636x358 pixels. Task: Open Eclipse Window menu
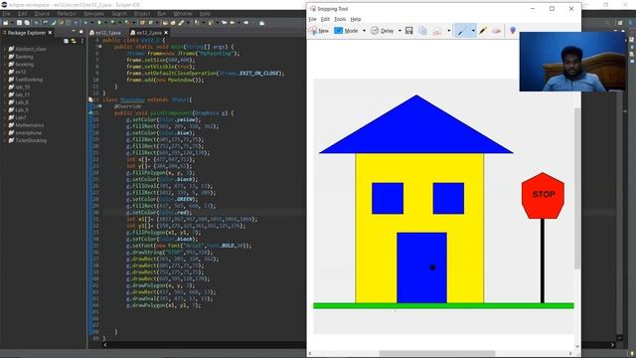coord(183,14)
